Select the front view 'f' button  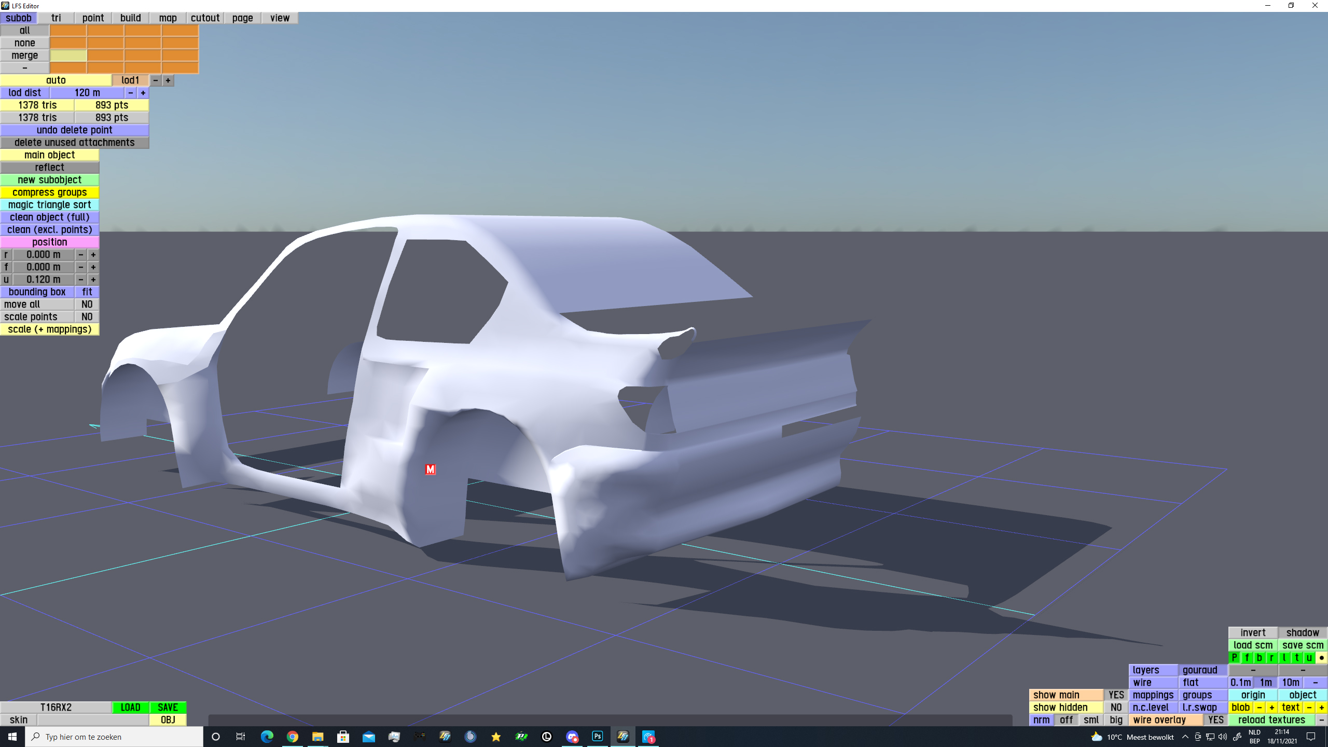point(1247,658)
